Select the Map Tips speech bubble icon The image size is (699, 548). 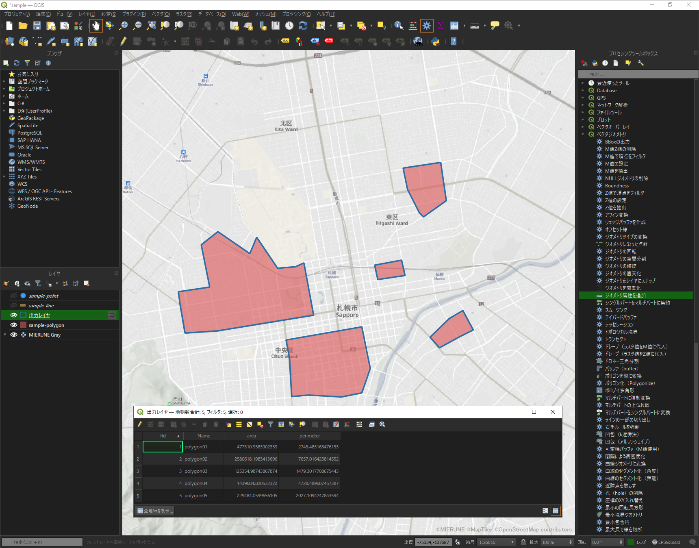click(x=495, y=26)
